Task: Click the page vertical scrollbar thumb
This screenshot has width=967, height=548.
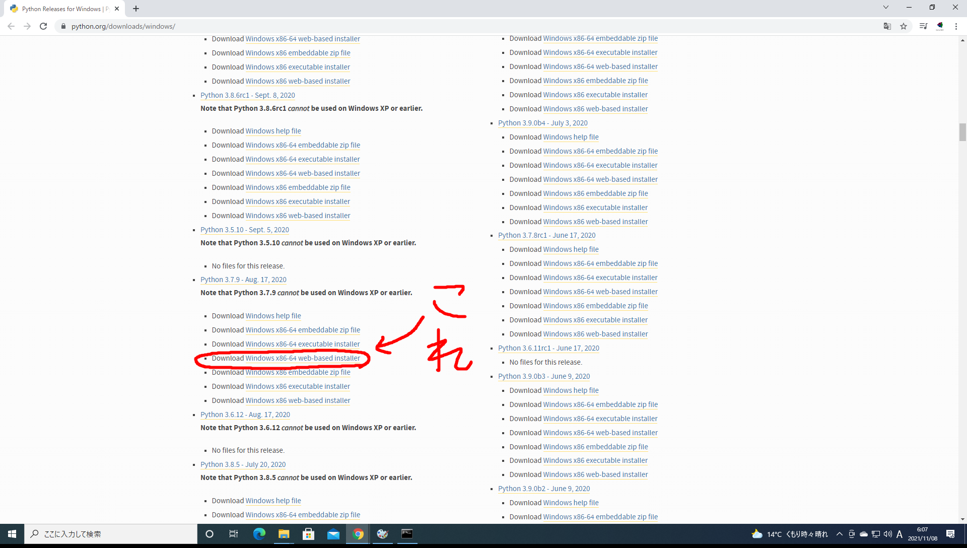Action: 962,132
